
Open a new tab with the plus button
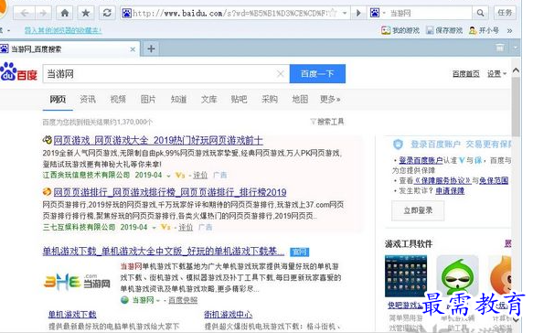click(151, 49)
